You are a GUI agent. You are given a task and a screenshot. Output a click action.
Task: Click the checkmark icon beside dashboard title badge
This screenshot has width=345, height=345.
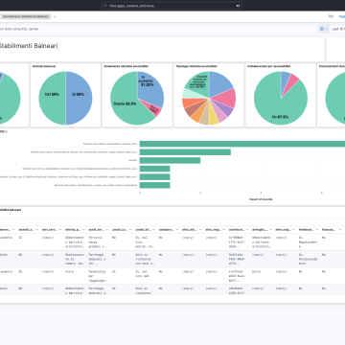tap(55, 16)
